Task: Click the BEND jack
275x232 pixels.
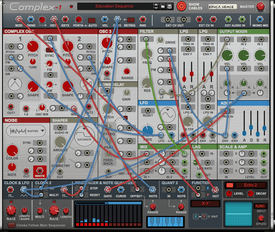Action: click(x=31, y=19)
